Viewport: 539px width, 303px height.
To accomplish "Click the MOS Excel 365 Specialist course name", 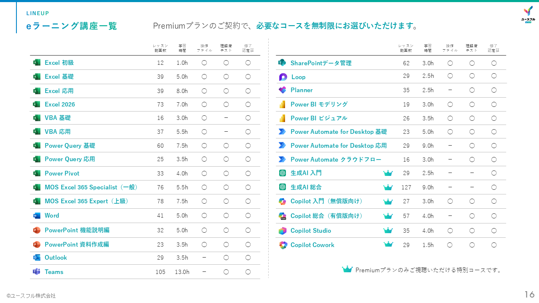I will click(x=91, y=187).
